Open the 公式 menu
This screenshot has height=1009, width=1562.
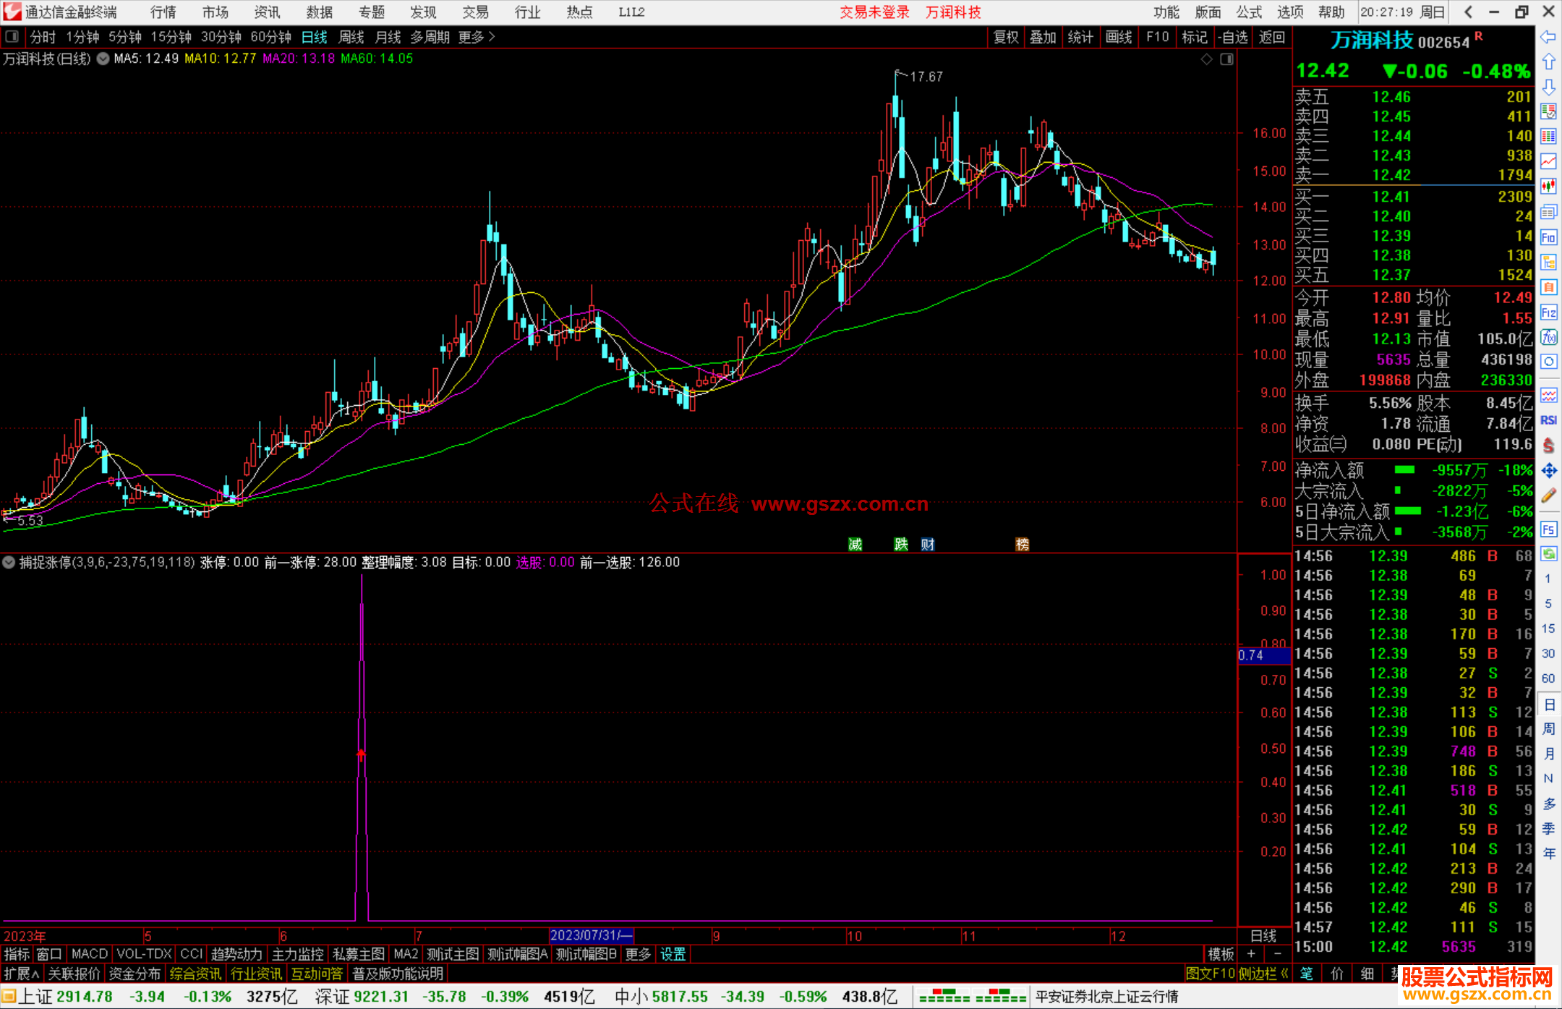(x=1249, y=12)
